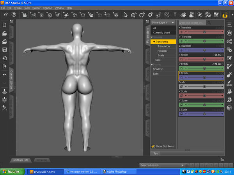This screenshot has width=234, height=175.
Task: Click the Save file floppy disk icon
Action: [x=4, y=50]
